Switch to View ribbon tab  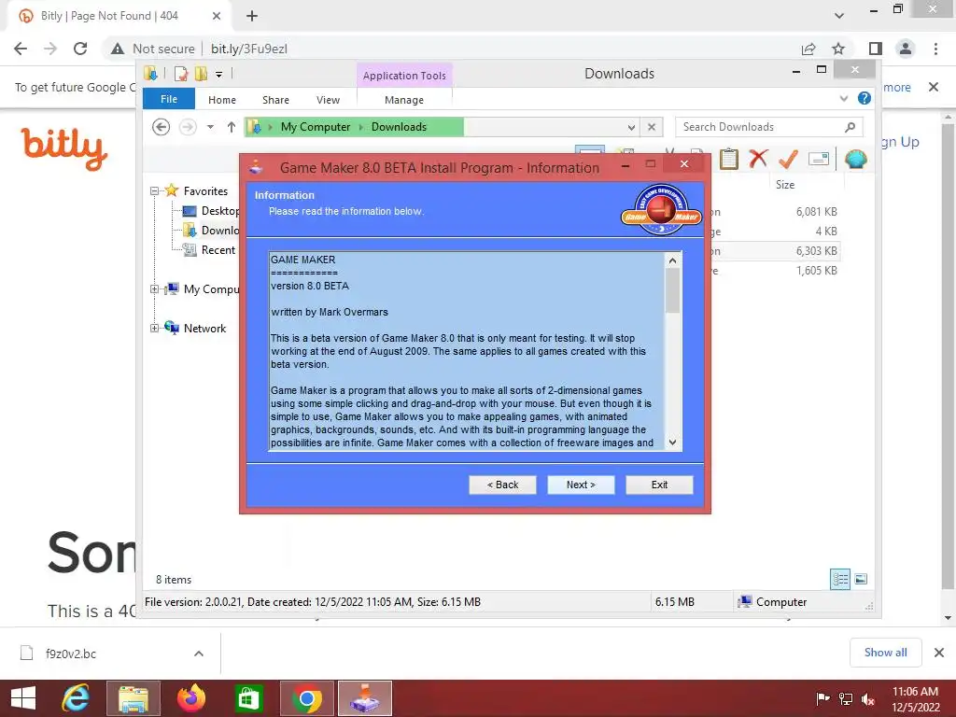[328, 99]
